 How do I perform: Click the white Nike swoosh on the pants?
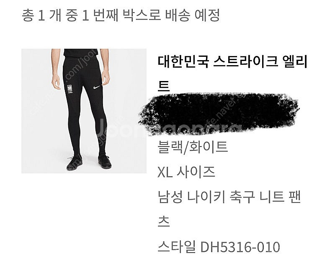click(97, 87)
